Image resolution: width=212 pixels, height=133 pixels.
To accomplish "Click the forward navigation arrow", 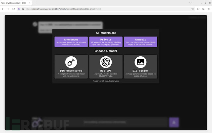I will 8,9.
